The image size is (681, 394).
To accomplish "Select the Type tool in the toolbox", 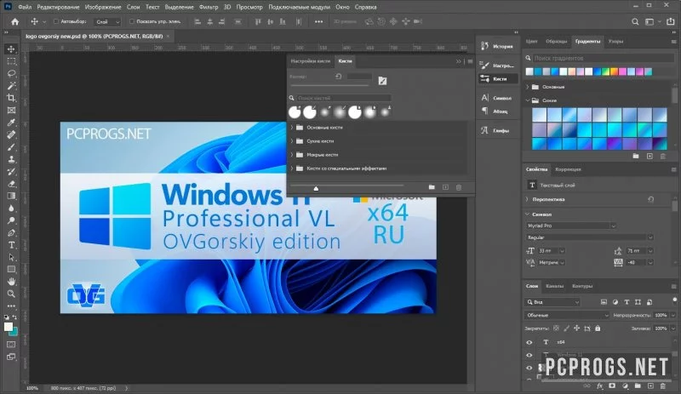I will (11, 245).
